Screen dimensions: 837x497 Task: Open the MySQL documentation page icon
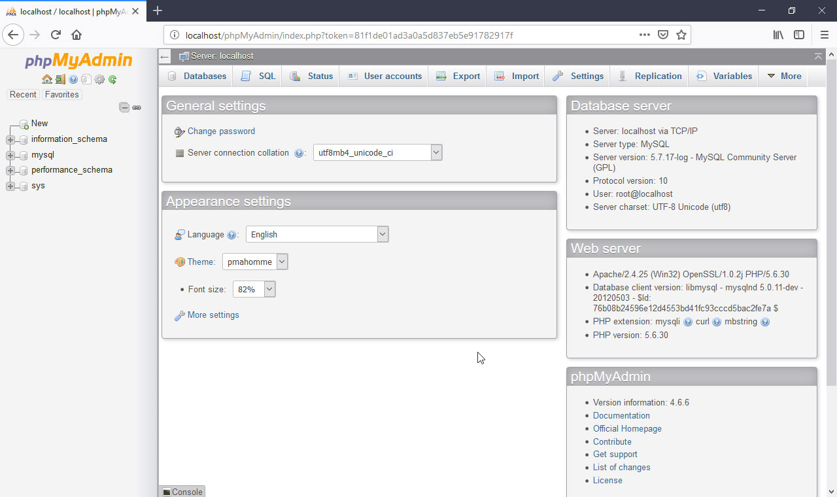click(86, 79)
